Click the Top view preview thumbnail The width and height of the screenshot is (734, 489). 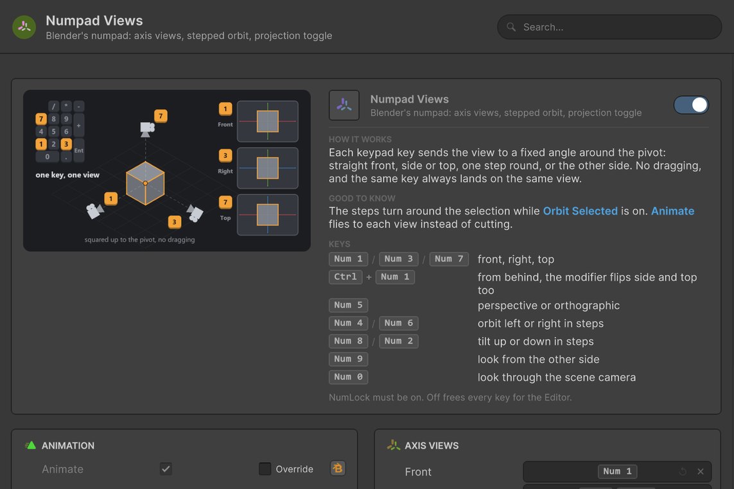268,215
